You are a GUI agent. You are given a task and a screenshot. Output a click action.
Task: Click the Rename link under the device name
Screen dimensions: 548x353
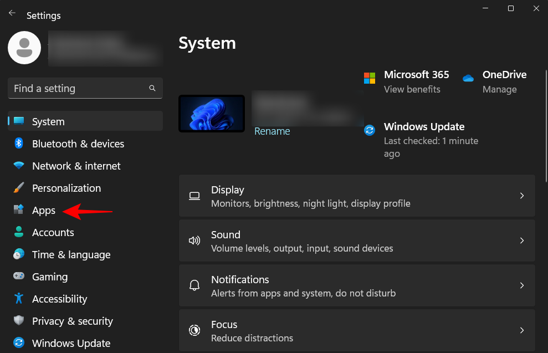click(272, 131)
